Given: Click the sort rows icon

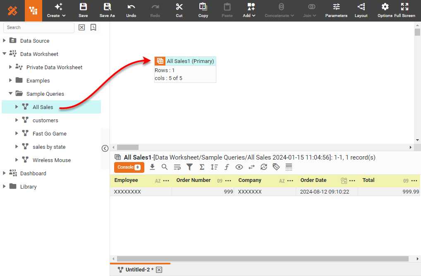Looking at the screenshot, I should click(214, 167).
